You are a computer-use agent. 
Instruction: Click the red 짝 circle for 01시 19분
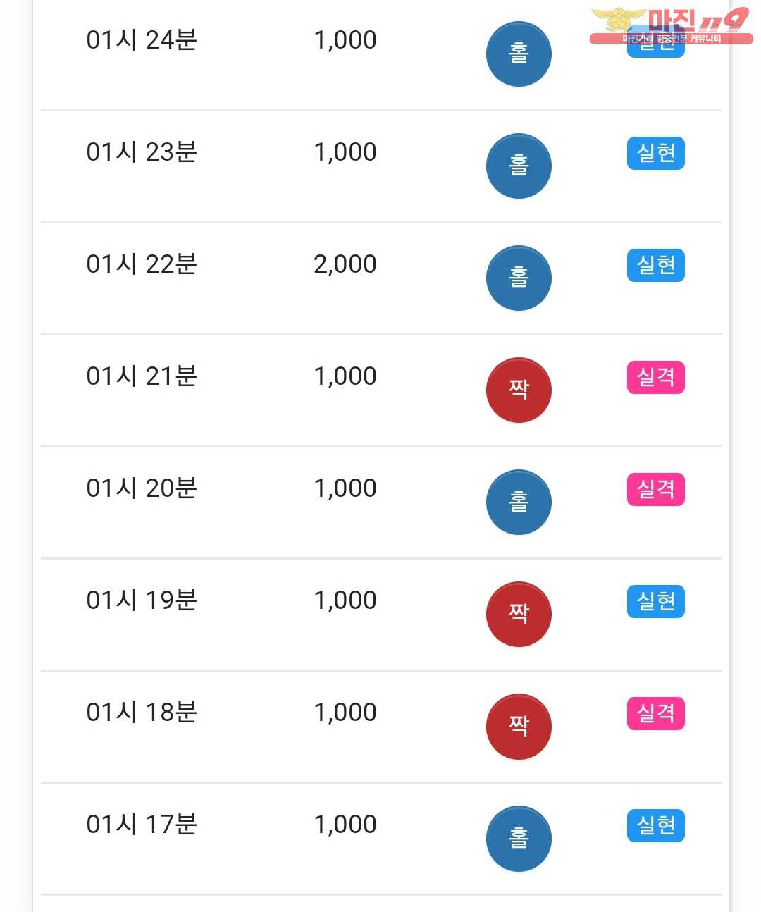click(x=519, y=615)
